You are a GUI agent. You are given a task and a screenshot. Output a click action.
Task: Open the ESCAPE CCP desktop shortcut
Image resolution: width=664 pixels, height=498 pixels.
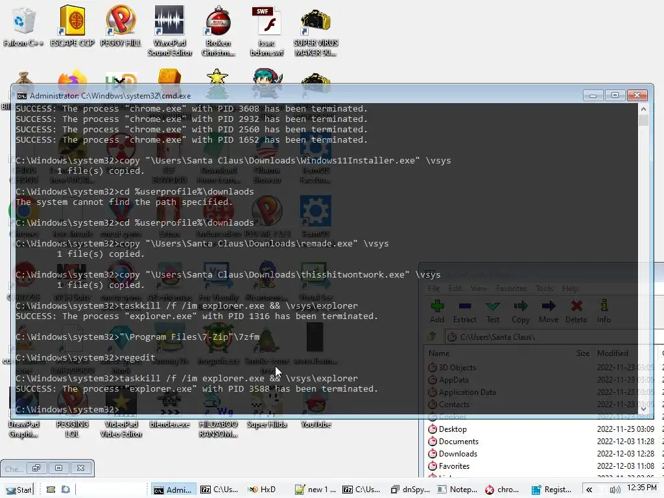72,25
